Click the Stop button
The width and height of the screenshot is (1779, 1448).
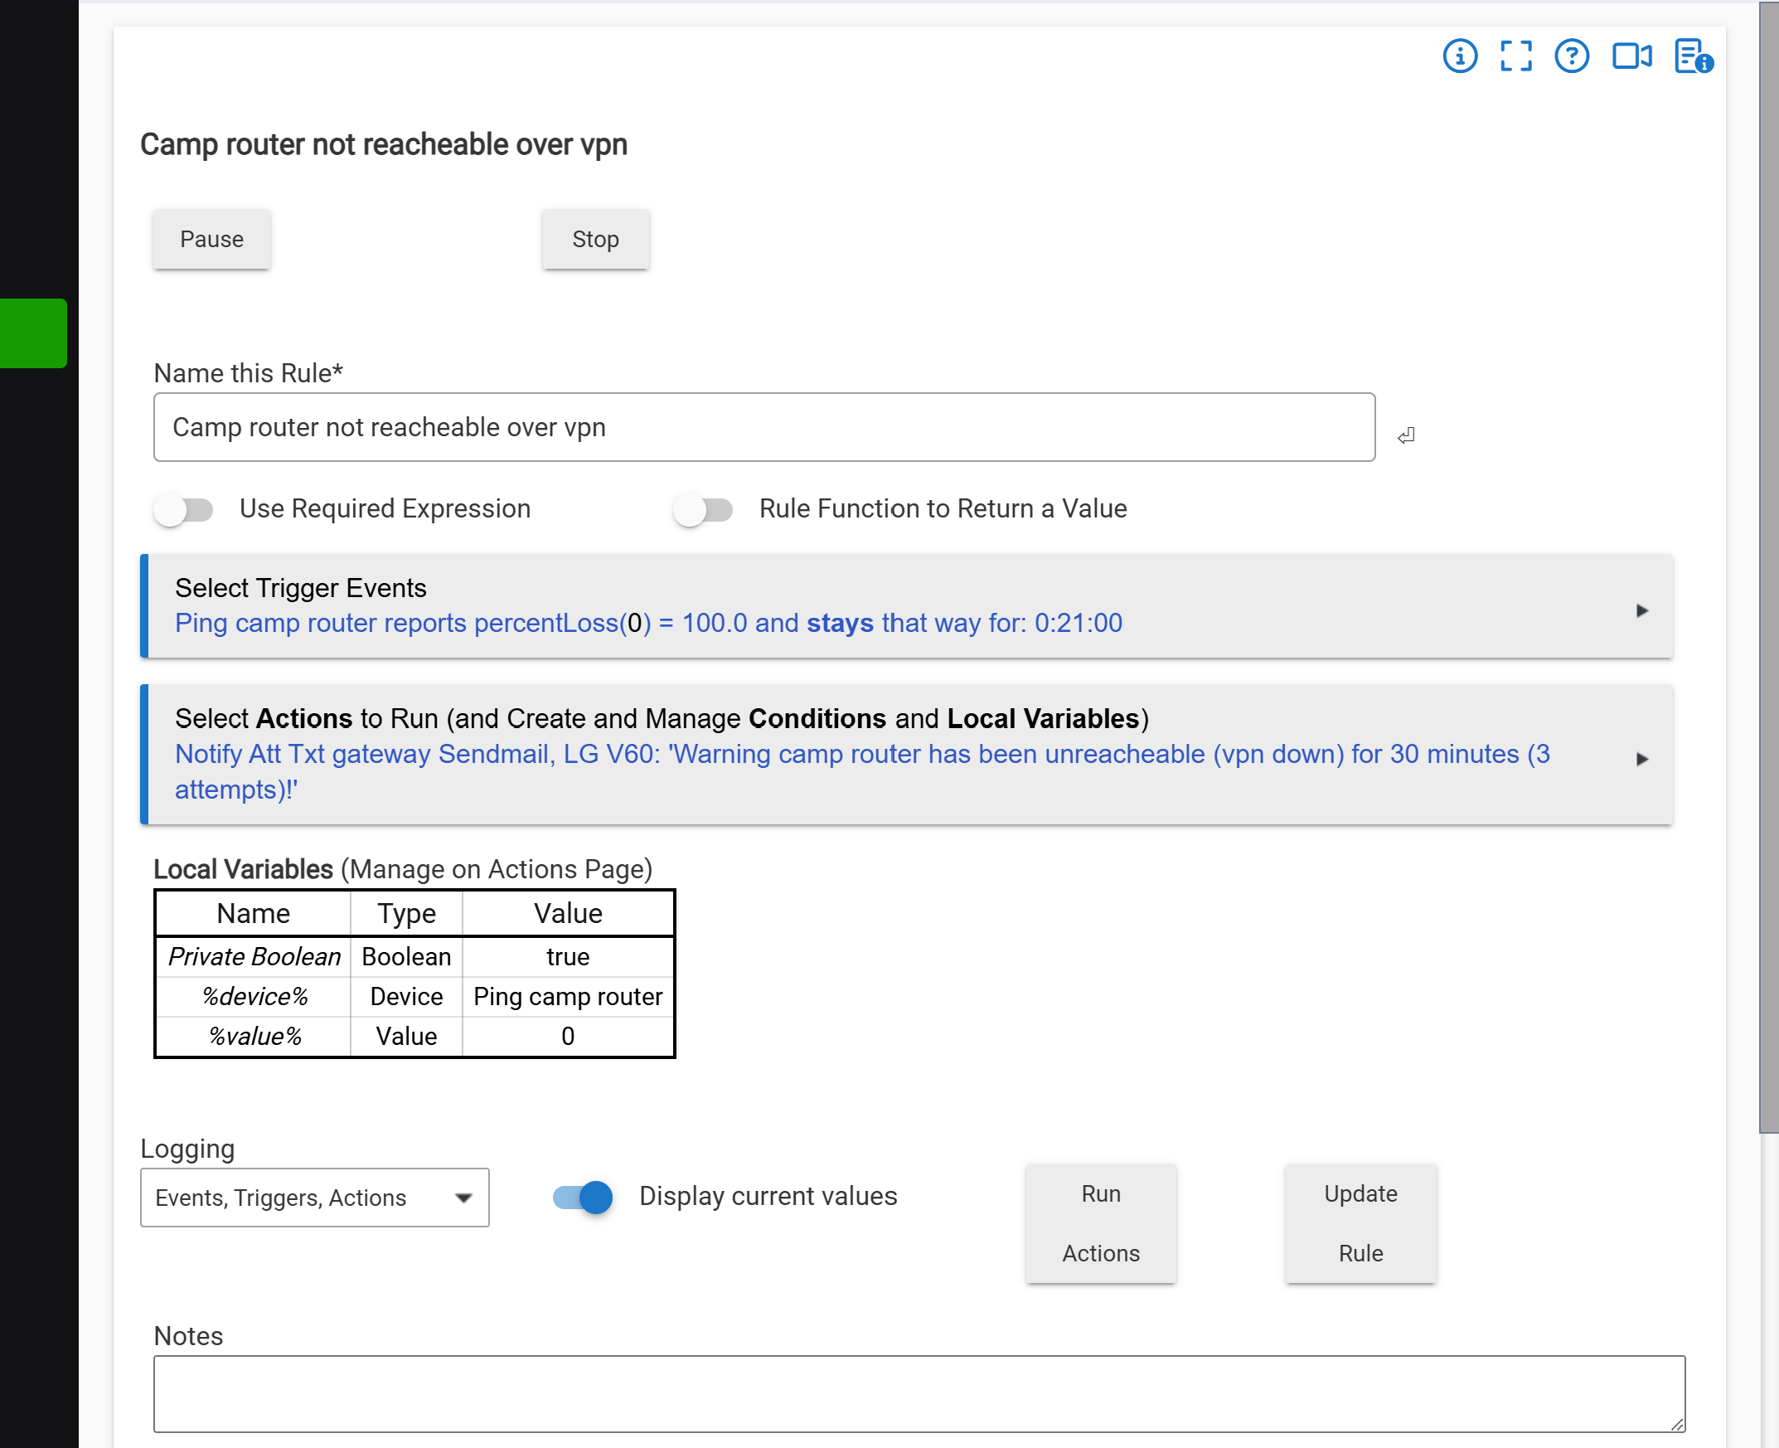pyautogui.click(x=595, y=240)
